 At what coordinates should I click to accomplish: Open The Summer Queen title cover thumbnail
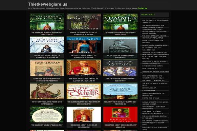tap(120, 22)
